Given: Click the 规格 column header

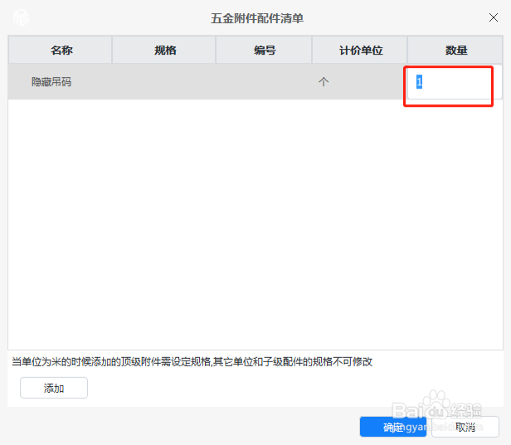Looking at the screenshot, I should 164,50.
